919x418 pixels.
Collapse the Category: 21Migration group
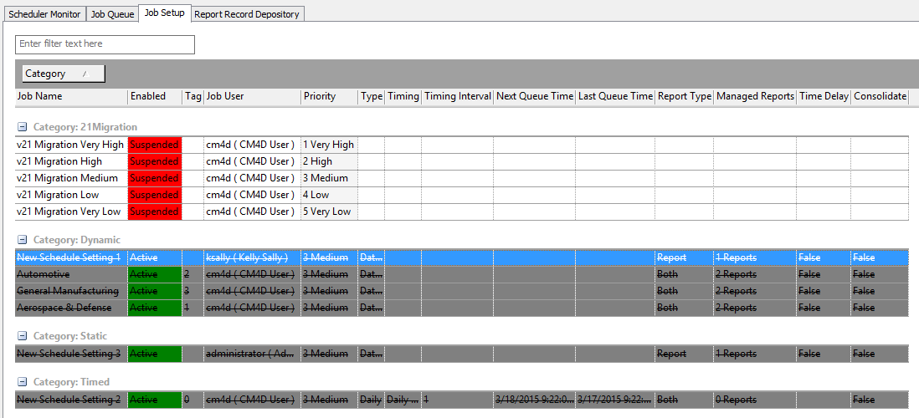click(x=23, y=127)
